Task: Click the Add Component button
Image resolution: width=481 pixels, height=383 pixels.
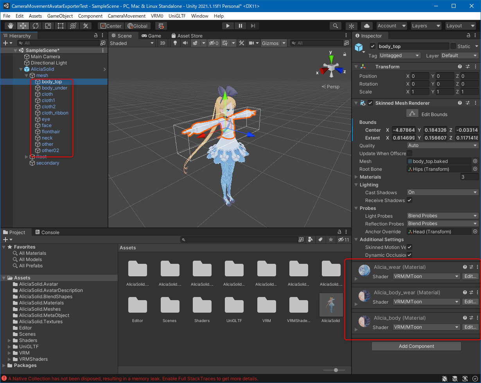Action: (x=416, y=346)
